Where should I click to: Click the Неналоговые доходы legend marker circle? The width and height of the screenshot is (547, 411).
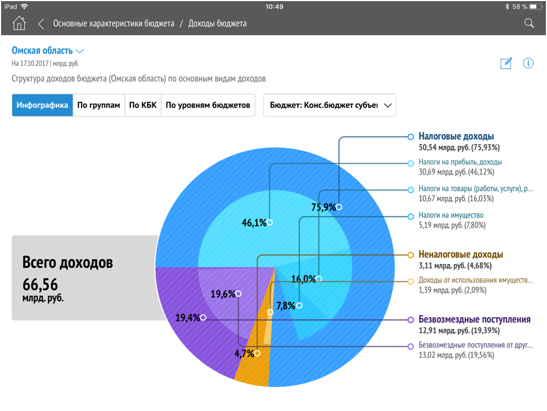coord(411,254)
